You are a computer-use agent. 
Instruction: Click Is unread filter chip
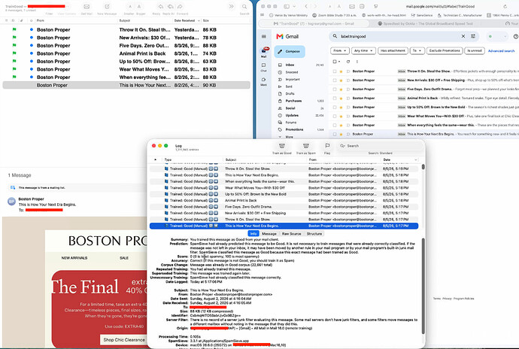475,50
